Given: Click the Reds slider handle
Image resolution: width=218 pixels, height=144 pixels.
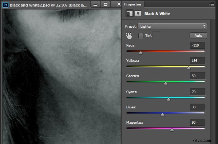Looking at the screenshot, I should [140, 53].
